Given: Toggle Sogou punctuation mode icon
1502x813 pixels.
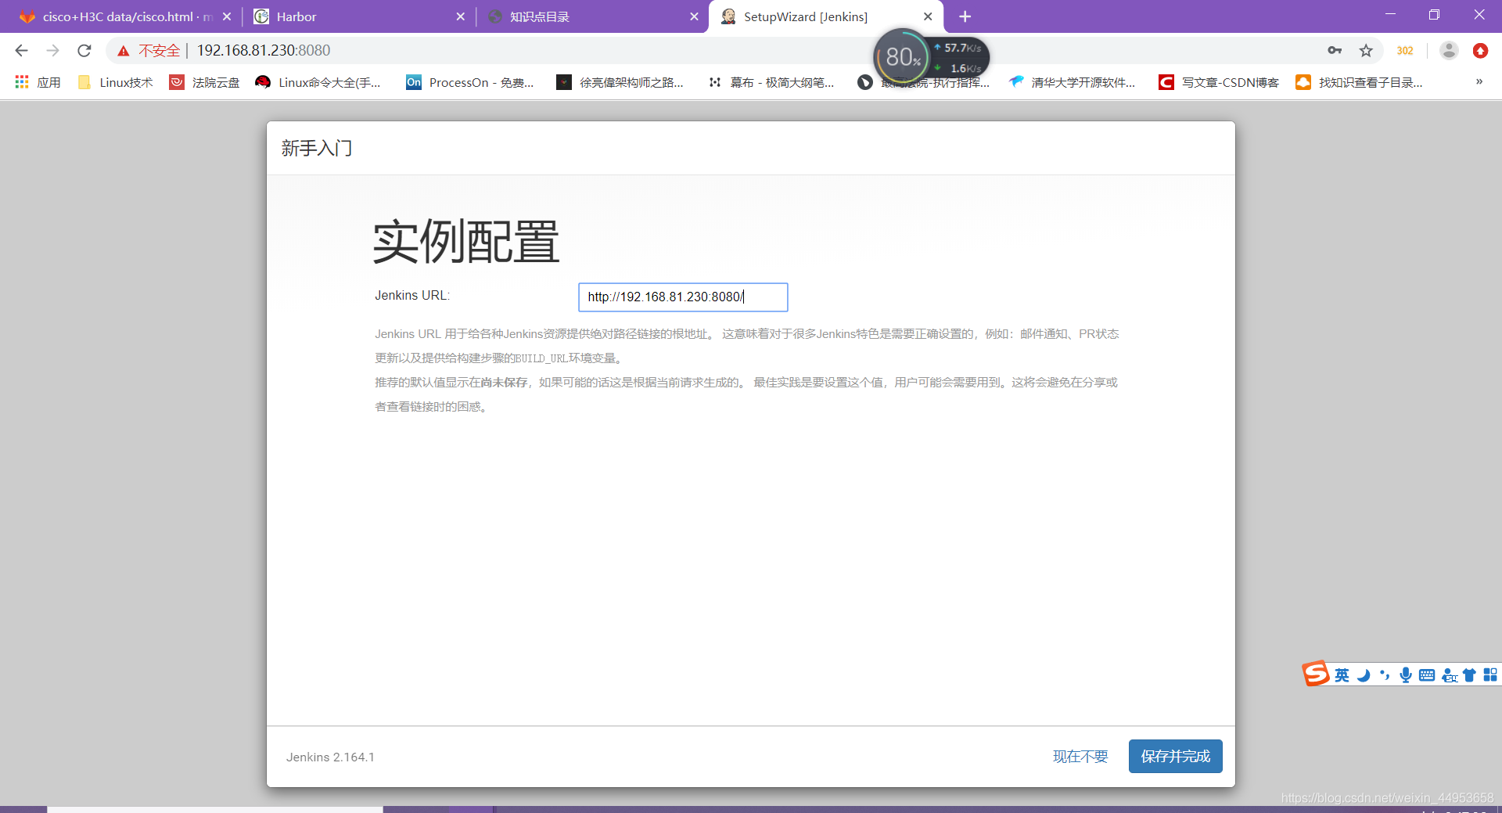Looking at the screenshot, I should coord(1385,675).
